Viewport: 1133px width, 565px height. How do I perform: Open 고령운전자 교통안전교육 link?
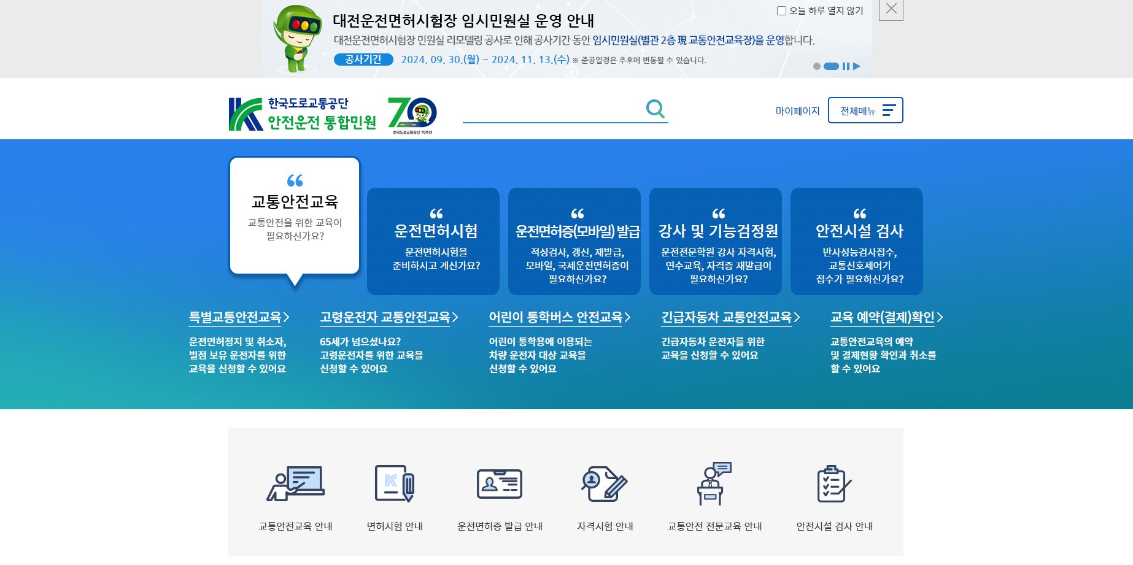click(389, 317)
